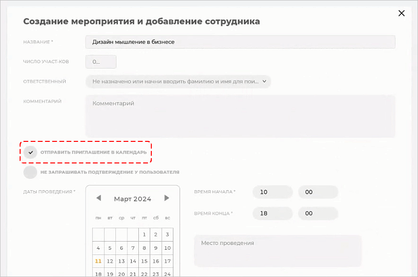Select March 24 in the calendar
The image size is (418, 277).
(167, 274)
